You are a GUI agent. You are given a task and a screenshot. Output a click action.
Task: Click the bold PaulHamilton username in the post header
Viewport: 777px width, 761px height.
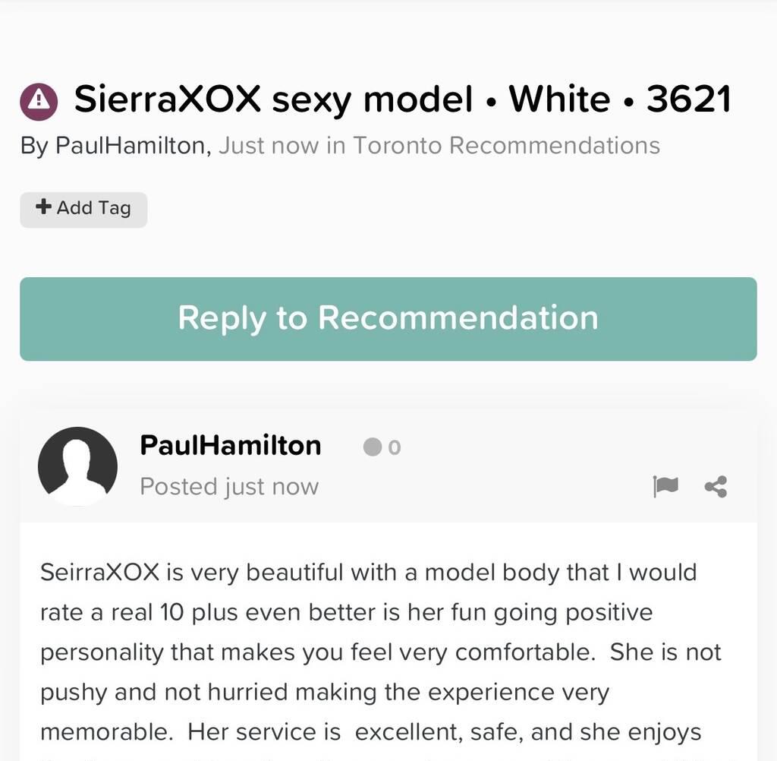[230, 445]
